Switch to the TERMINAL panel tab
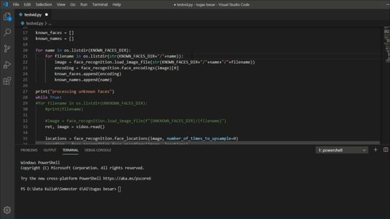 pos(71,150)
